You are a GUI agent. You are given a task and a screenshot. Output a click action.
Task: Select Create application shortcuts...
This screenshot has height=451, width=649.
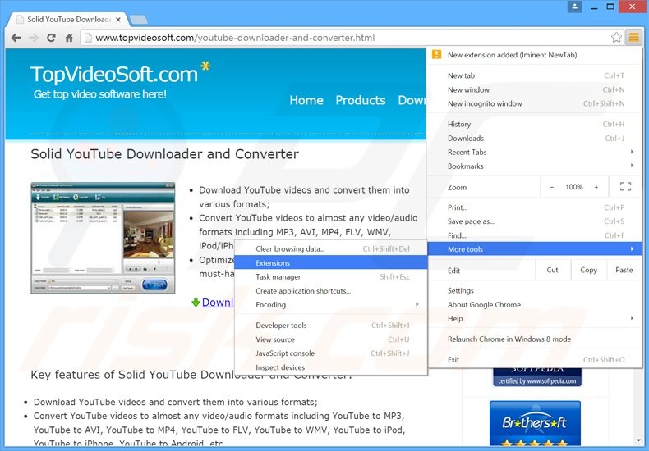[x=331, y=291]
